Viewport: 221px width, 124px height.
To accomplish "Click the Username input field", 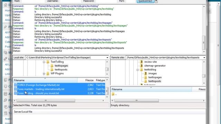I will 70,1.
